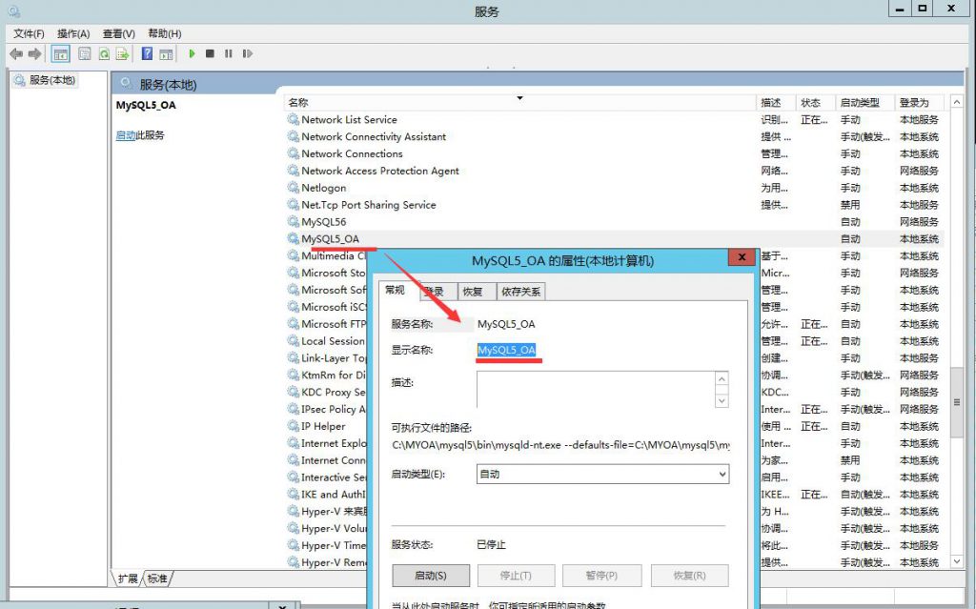Click the Back arrow in the toolbar
Image resolution: width=976 pixels, height=609 pixels.
click(16, 54)
